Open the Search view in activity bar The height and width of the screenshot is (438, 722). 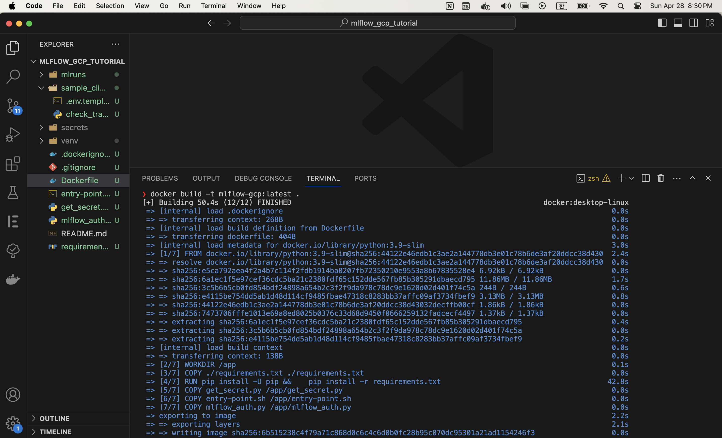(13, 76)
